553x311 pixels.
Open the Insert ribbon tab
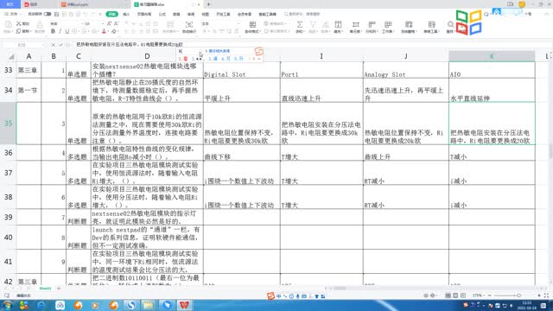point(126,14)
